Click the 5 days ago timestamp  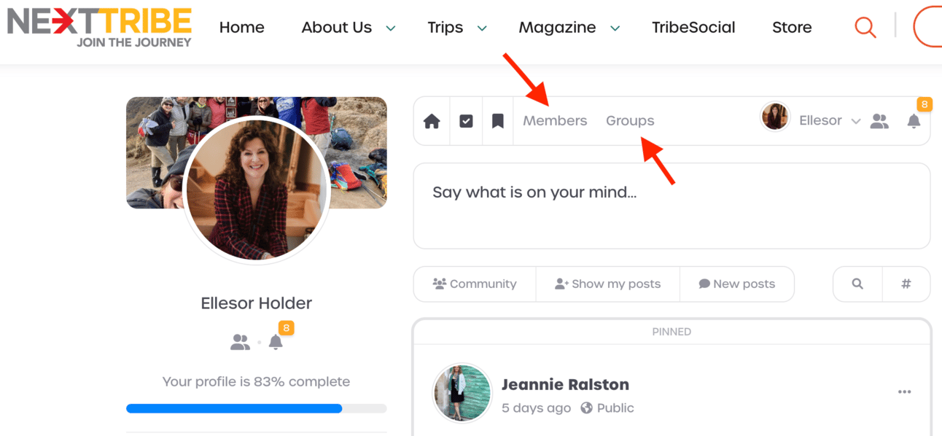pyautogui.click(x=536, y=408)
